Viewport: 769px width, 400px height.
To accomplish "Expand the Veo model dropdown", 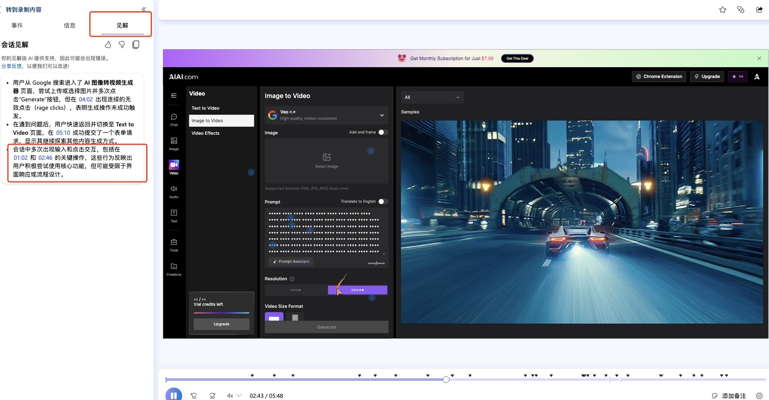I will tap(327, 115).
